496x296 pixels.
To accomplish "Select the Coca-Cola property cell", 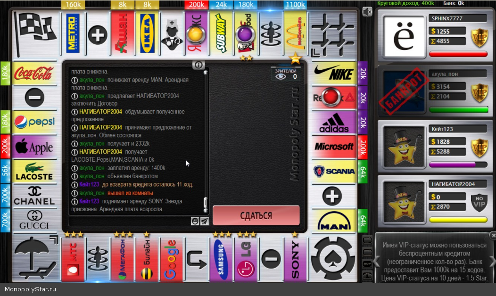I will pyautogui.click(x=34, y=73).
